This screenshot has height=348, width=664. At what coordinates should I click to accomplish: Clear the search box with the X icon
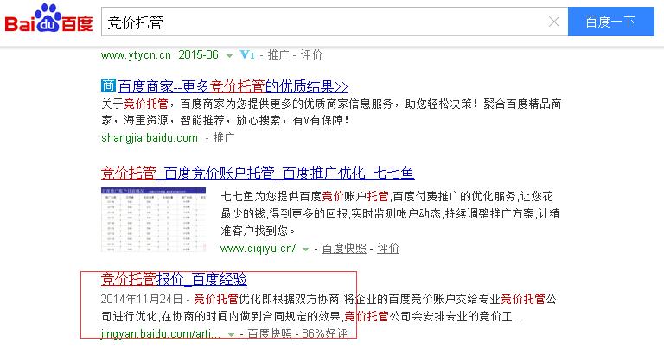pos(554,22)
